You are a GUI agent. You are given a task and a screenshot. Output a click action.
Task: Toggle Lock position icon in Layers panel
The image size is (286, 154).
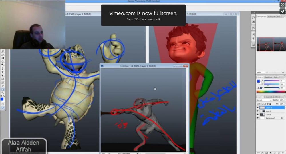[268, 104]
